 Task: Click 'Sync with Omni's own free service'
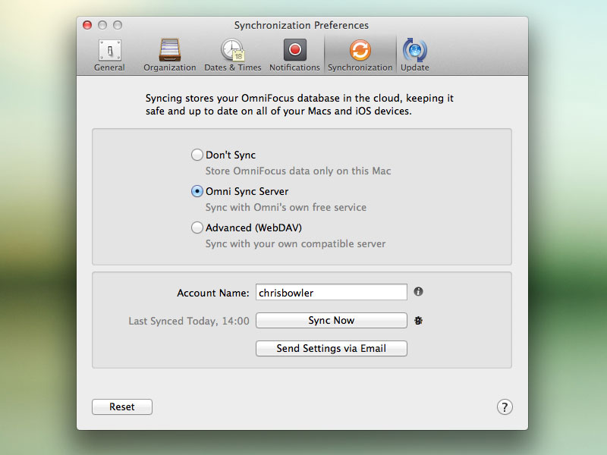tap(286, 207)
